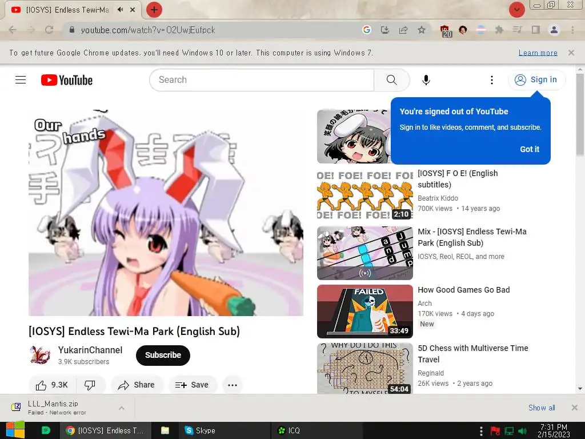This screenshot has height=439, width=585.
Task: Dismiss the Chrome update info bar
Action: [x=571, y=53]
